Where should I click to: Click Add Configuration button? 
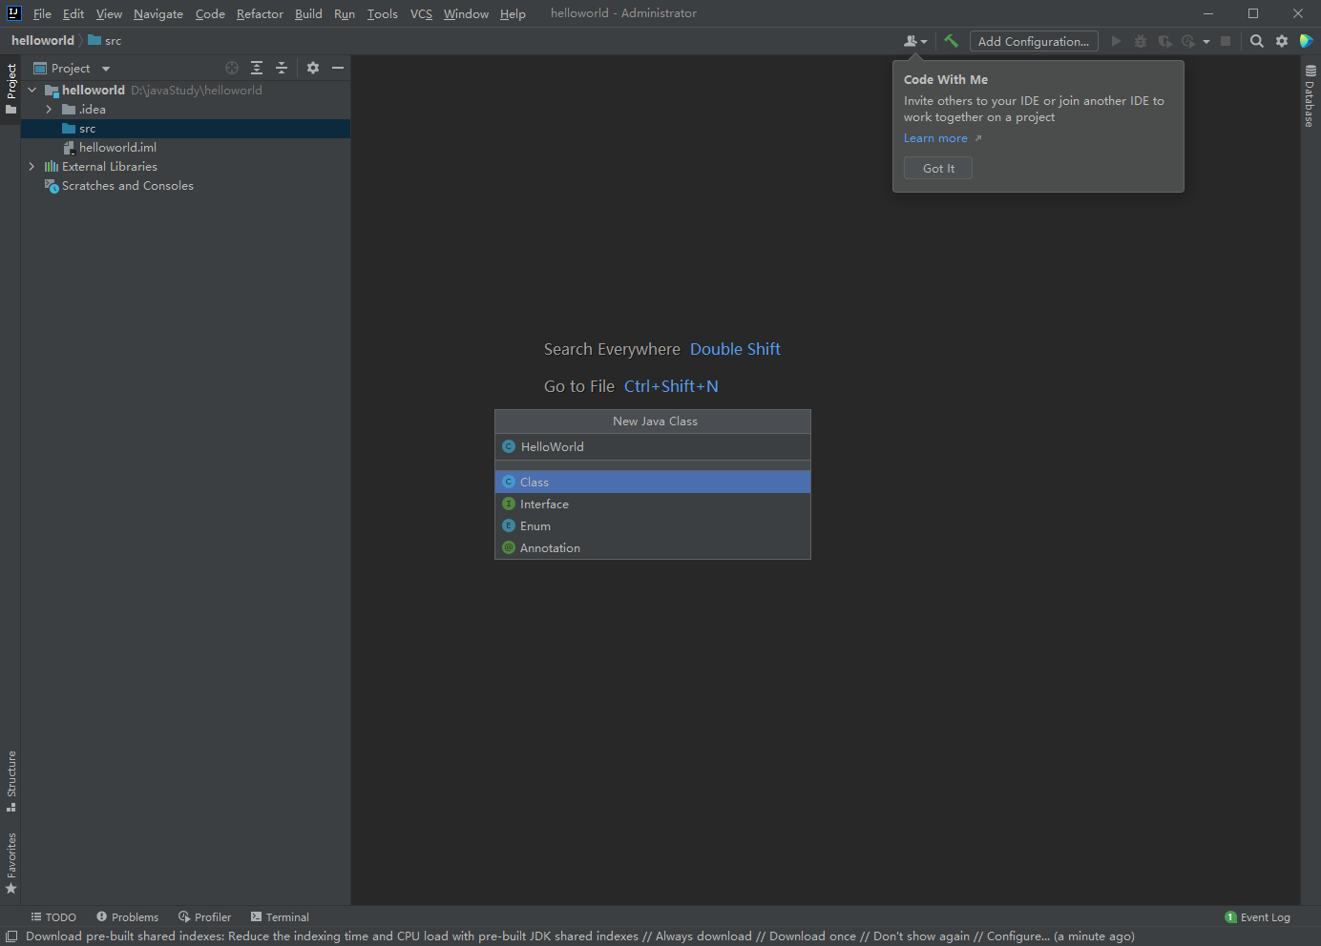1034,41
